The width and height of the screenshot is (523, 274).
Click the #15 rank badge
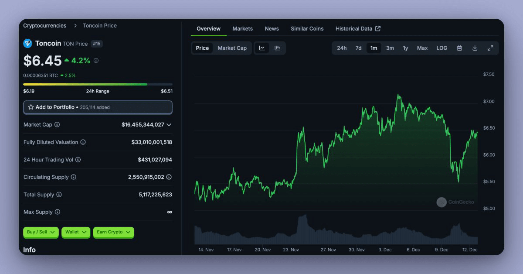coord(96,44)
